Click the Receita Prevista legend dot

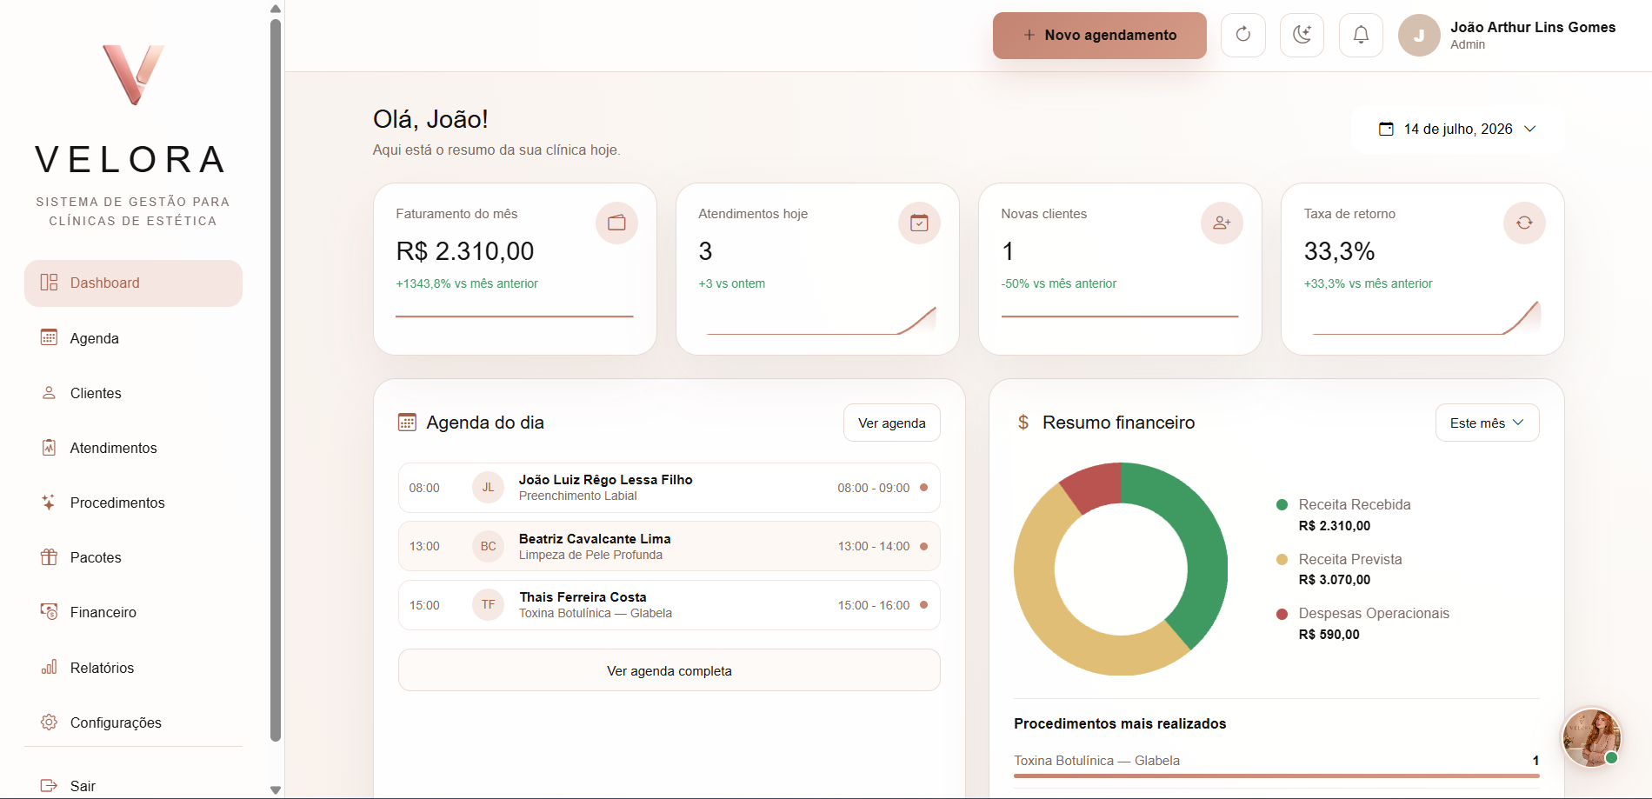tap(1282, 560)
